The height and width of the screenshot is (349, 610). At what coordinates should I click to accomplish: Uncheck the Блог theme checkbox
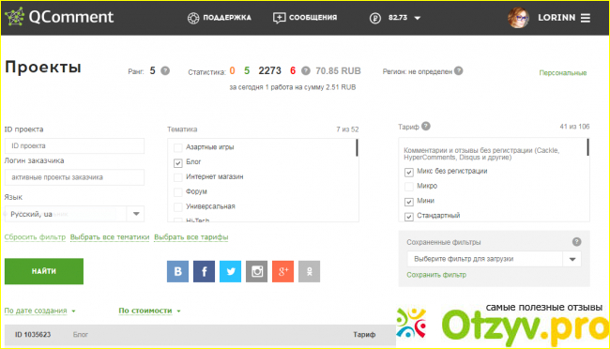pos(177,162)
